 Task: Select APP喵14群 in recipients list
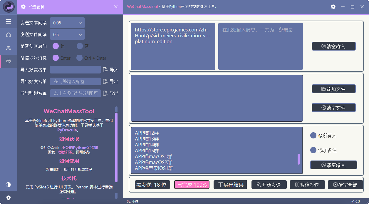(x=147, y=145)
